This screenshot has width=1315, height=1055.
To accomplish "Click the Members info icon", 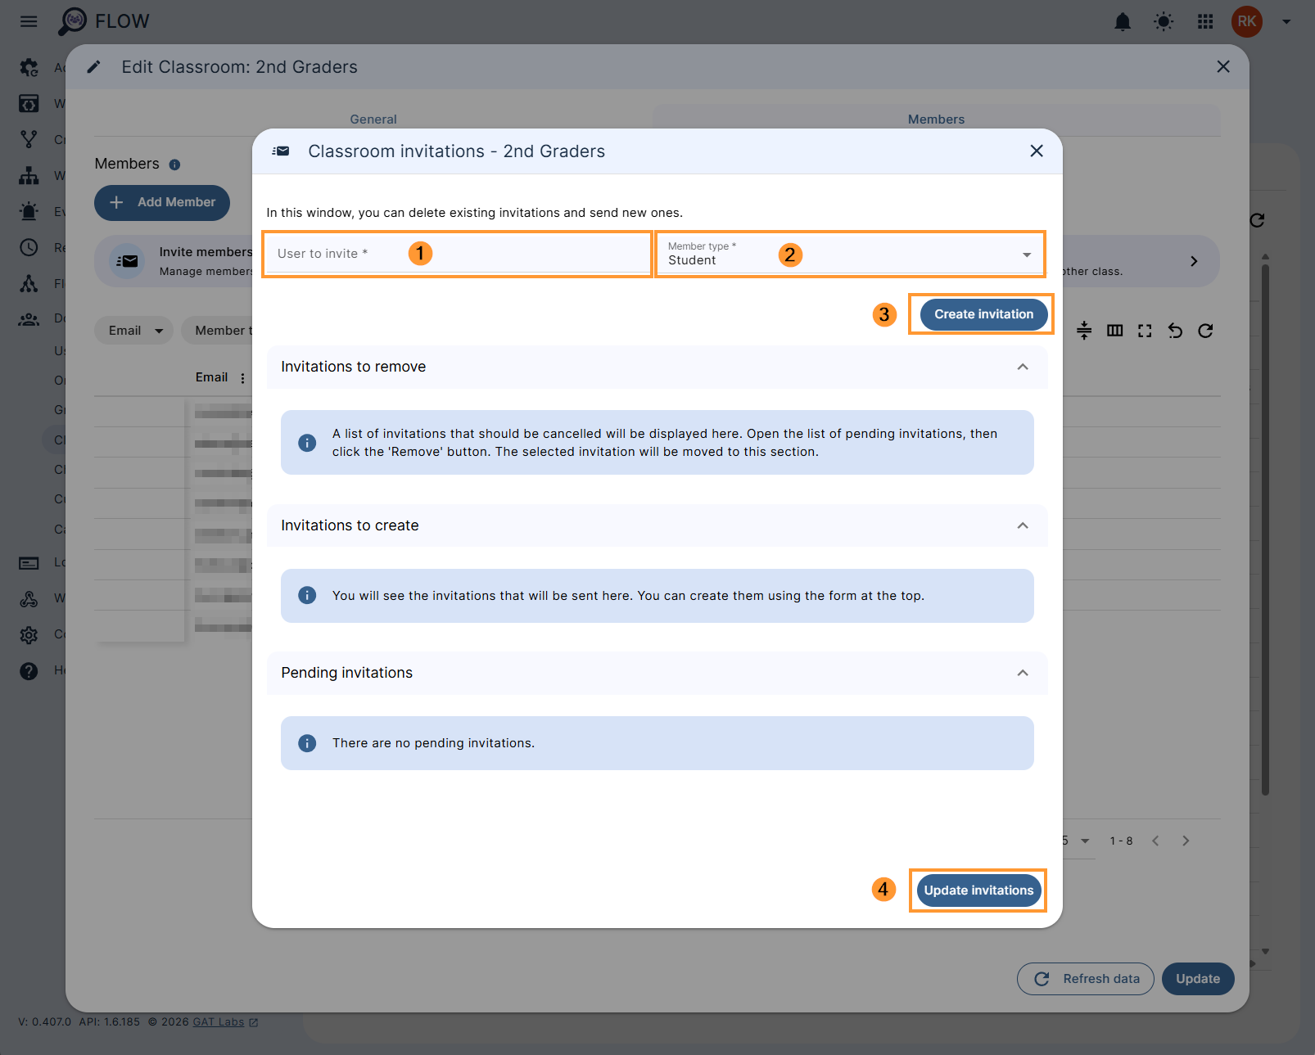I will click(x=174, y=165).
